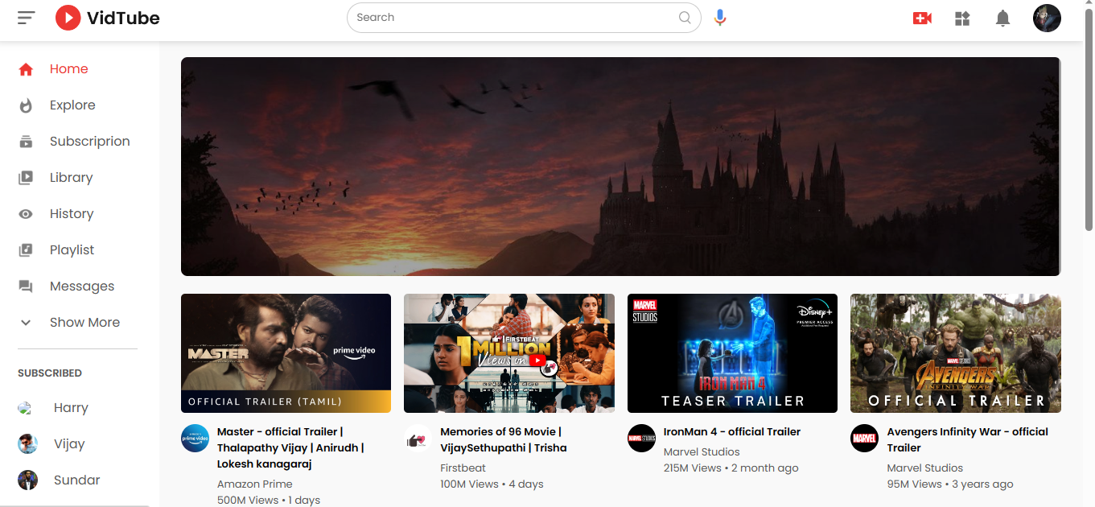Image resolution: width=1095 pixels, height=507 pixels.
Task: Open the user profile avatar
Action: (1047, 18)
